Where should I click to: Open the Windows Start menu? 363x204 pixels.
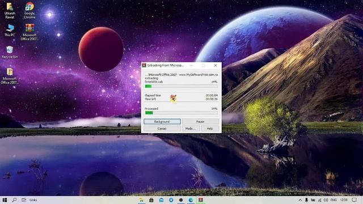pyautogui.click(x=5, y=200)
